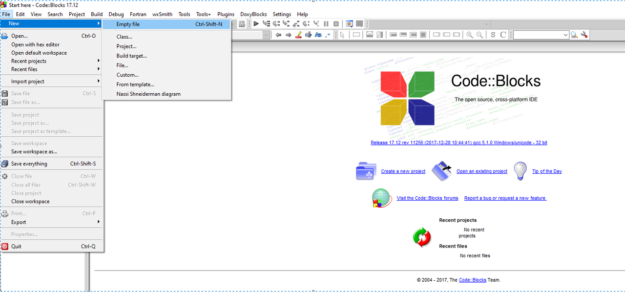
Task: Click 'Visit the Code::Blocks forums' link
Action: 427,198
